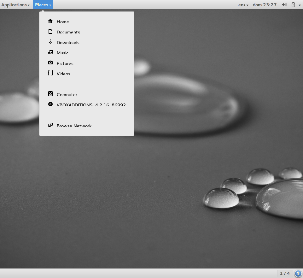Open the en keyboard layout selector

pyautogui.click(x=243, y=5)
